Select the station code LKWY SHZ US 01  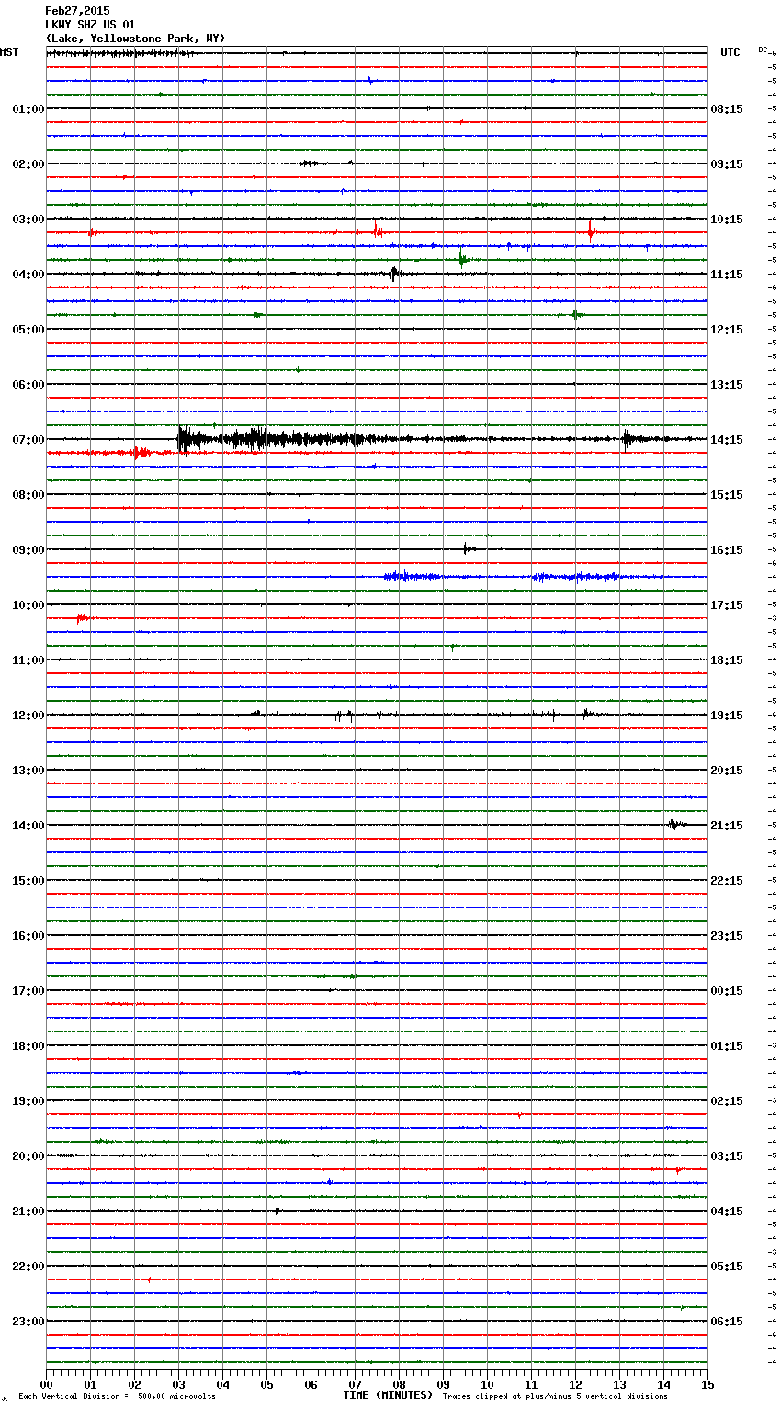point(90,25)
